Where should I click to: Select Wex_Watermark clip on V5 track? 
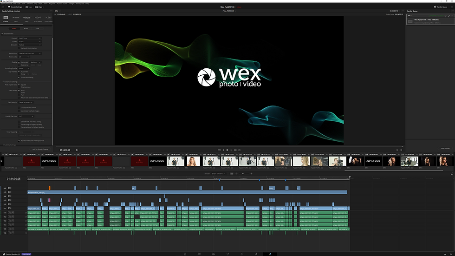click(x=188, y=192)
